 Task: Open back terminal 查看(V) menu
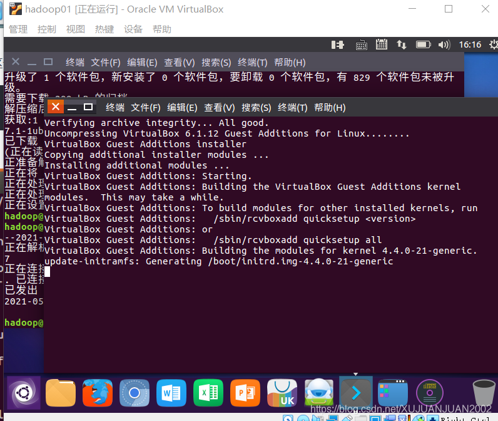click(179, 62)
